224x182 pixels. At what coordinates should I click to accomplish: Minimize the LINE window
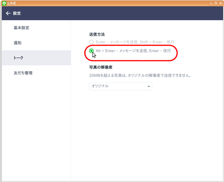tap(211, 3)
